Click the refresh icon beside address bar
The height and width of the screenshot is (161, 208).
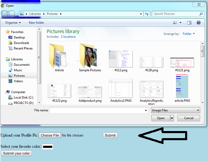[147, 14]
